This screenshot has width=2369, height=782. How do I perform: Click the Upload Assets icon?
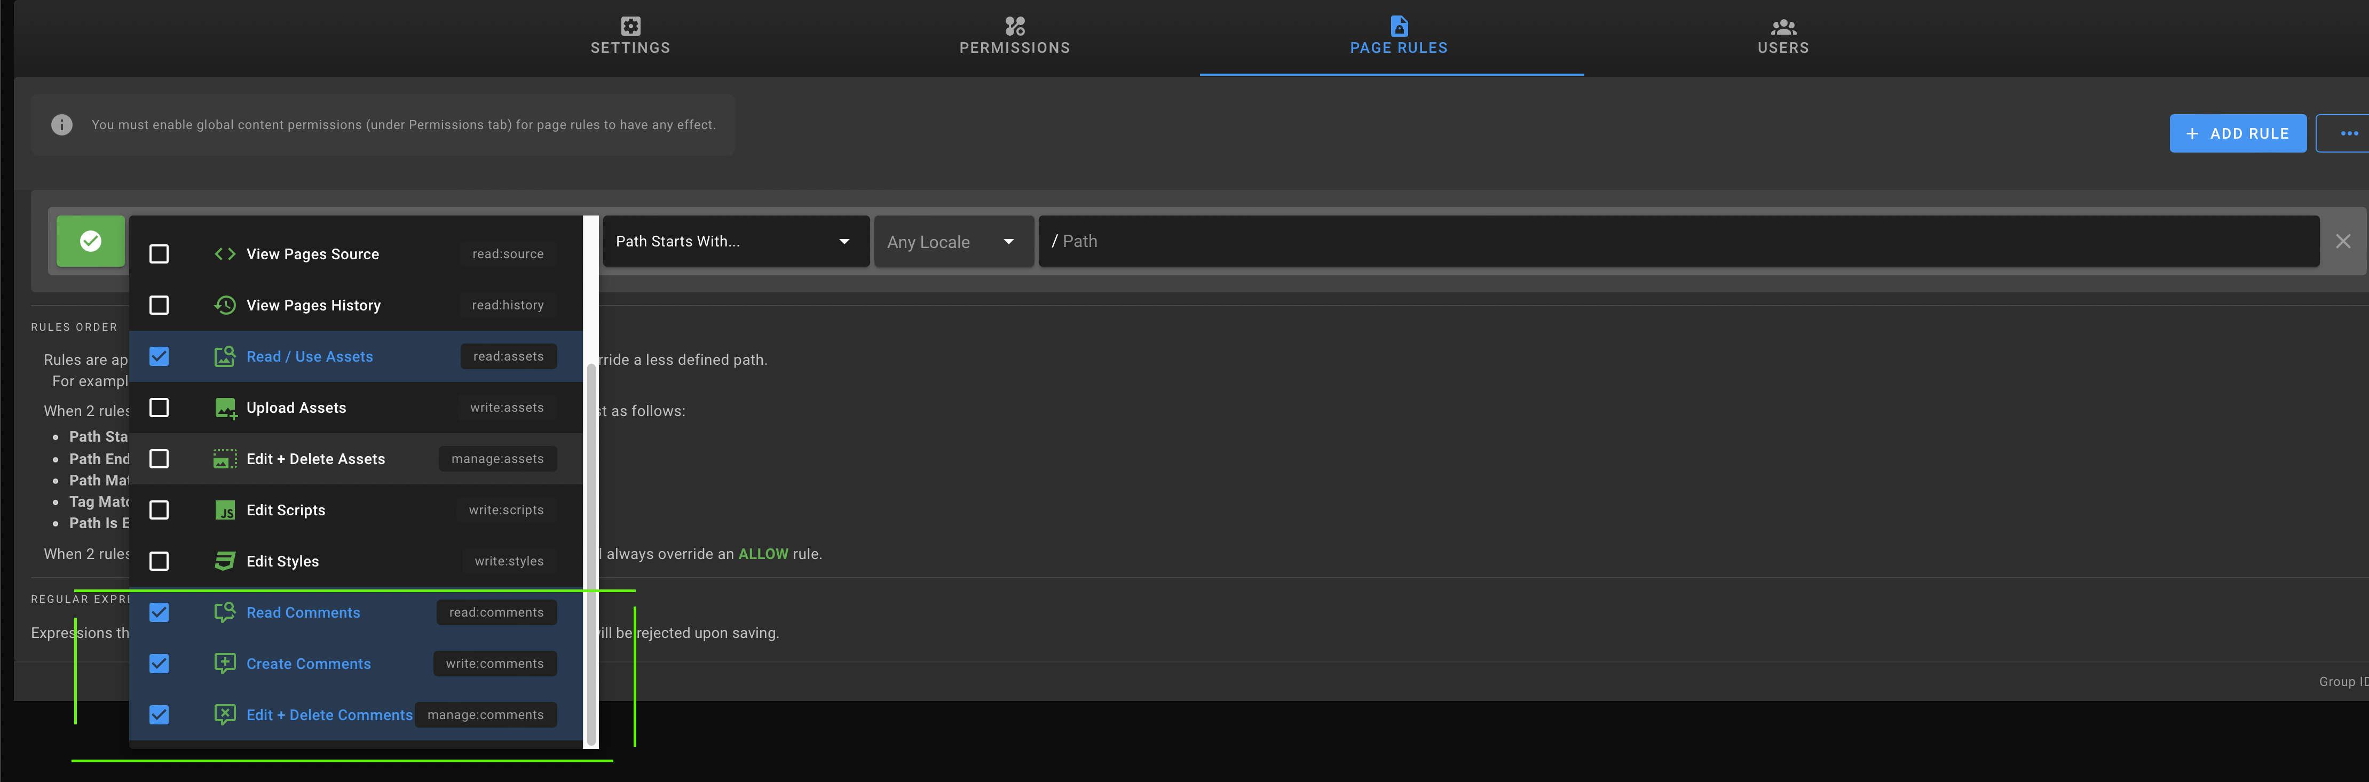coord(224,407)
